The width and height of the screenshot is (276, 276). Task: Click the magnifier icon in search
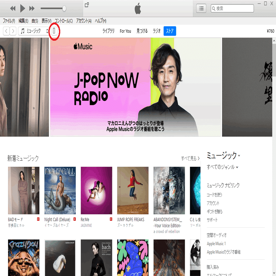(214, 8)
